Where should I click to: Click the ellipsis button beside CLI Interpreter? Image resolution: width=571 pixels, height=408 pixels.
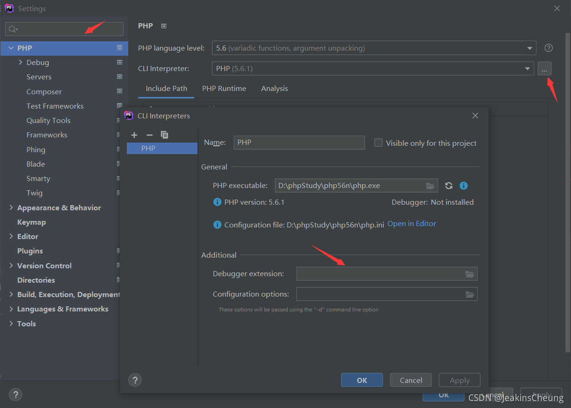[545, 69]
